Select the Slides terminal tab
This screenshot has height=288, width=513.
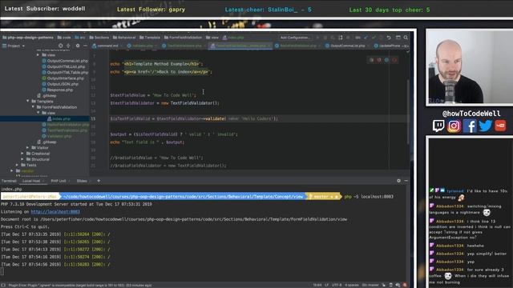pos(82,181)
